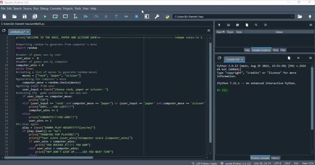This screenshot has width=315, height=165.
Task: Open the PYTHONPATH manager python icon
Action: pyautogui.click(x=167, y=16)
